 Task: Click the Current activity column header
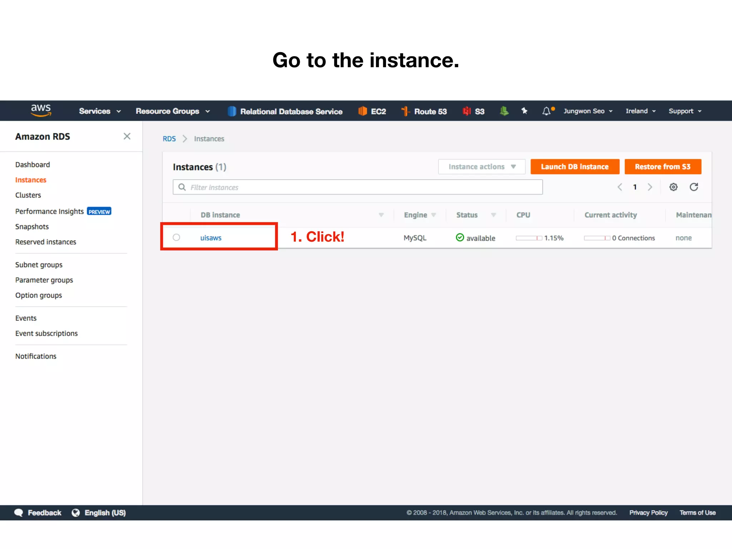click(x=610, y=215)
